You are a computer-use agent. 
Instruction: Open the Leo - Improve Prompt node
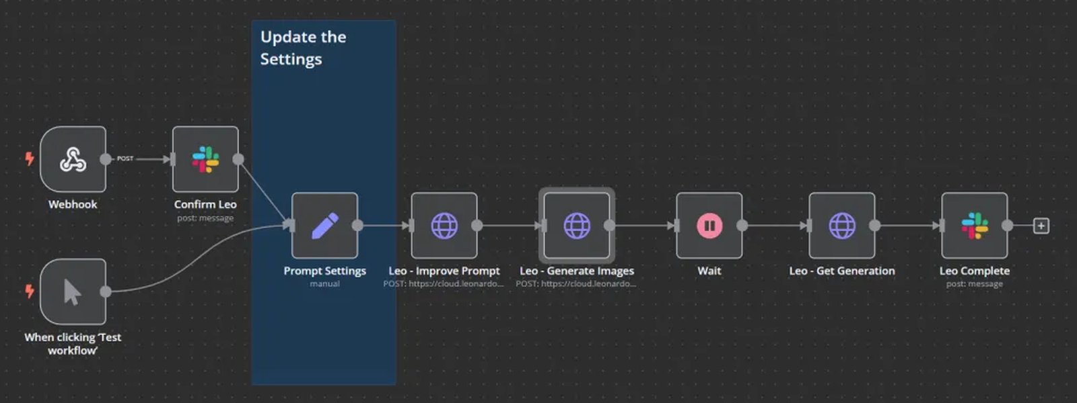[x=444, y=226]
